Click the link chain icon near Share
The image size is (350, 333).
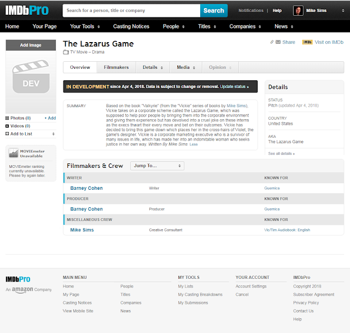pos(272,42)
